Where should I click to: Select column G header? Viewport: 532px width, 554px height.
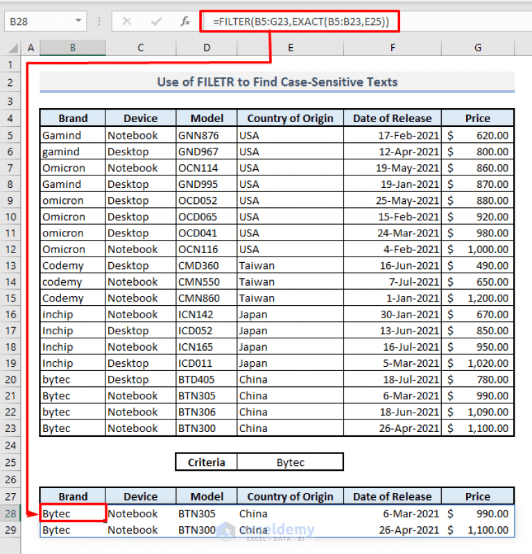[478, 48]
